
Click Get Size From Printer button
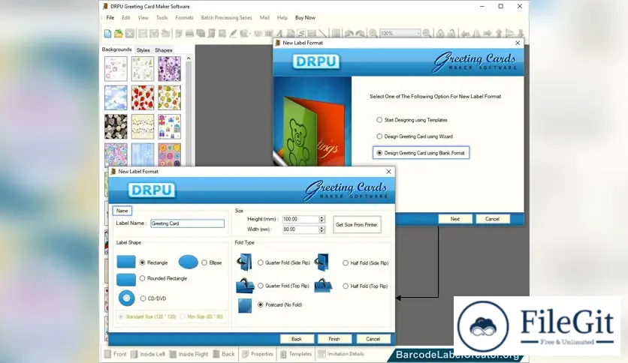coord(357,225)
